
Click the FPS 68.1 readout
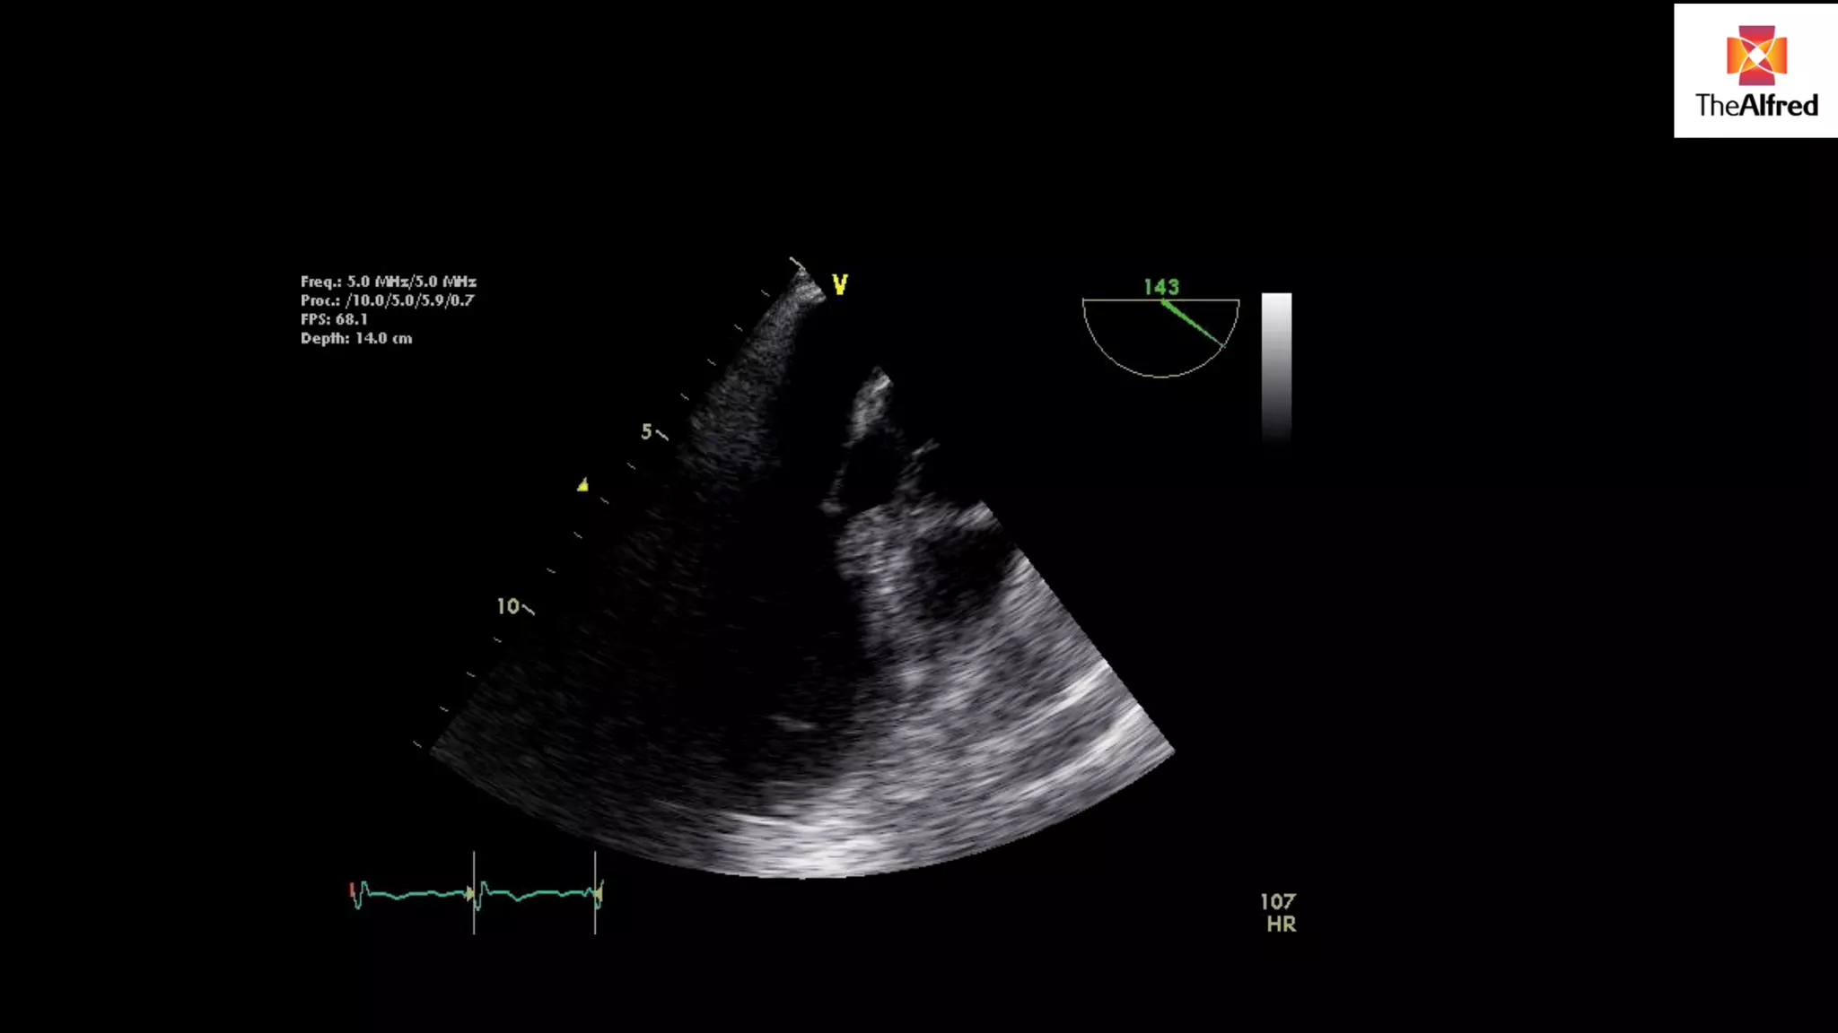coord(334,319)
